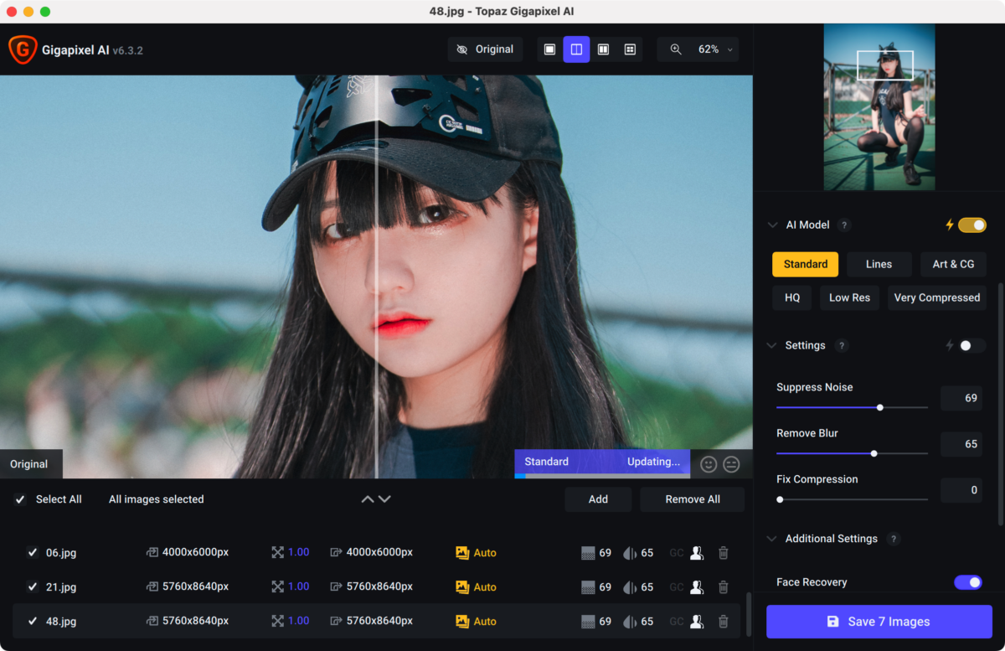Disable Face Recovery switch
This screenshot has width=1005, height=651.
pyautogui.click(x=968, y=582)
